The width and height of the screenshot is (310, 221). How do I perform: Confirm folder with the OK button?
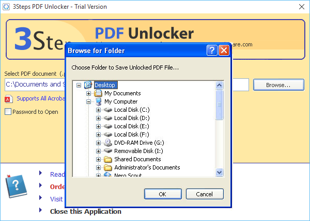[x=163, y=194]
